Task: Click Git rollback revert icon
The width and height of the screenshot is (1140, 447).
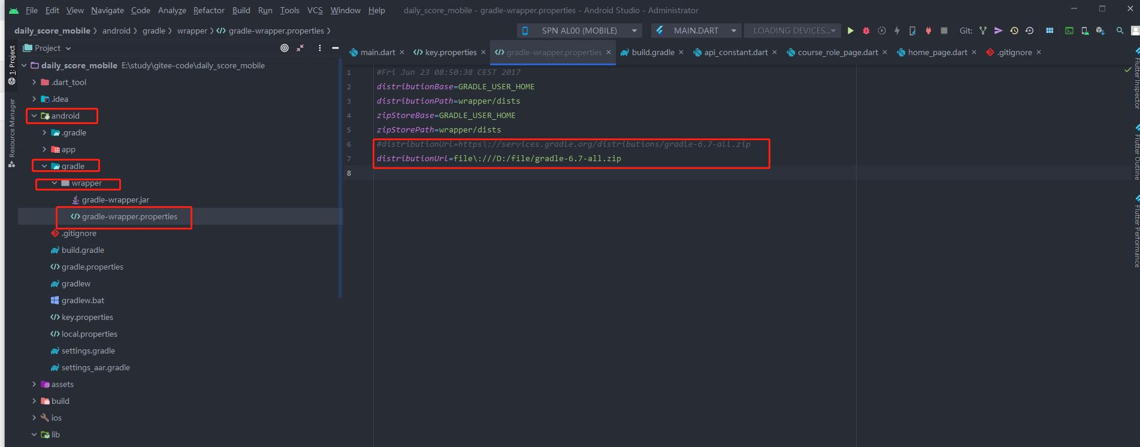Action: (1029, 31)
